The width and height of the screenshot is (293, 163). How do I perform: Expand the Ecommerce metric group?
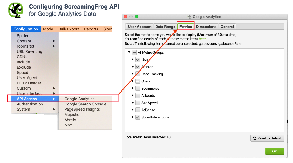(x=133, y=88)
